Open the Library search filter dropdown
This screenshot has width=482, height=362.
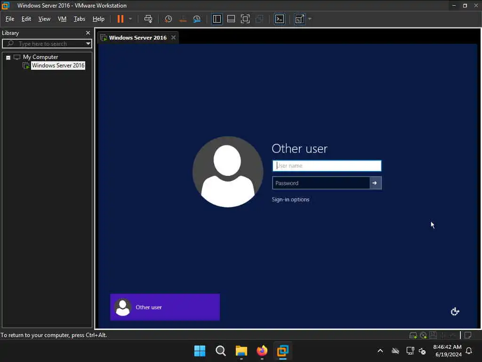point(88,43)
